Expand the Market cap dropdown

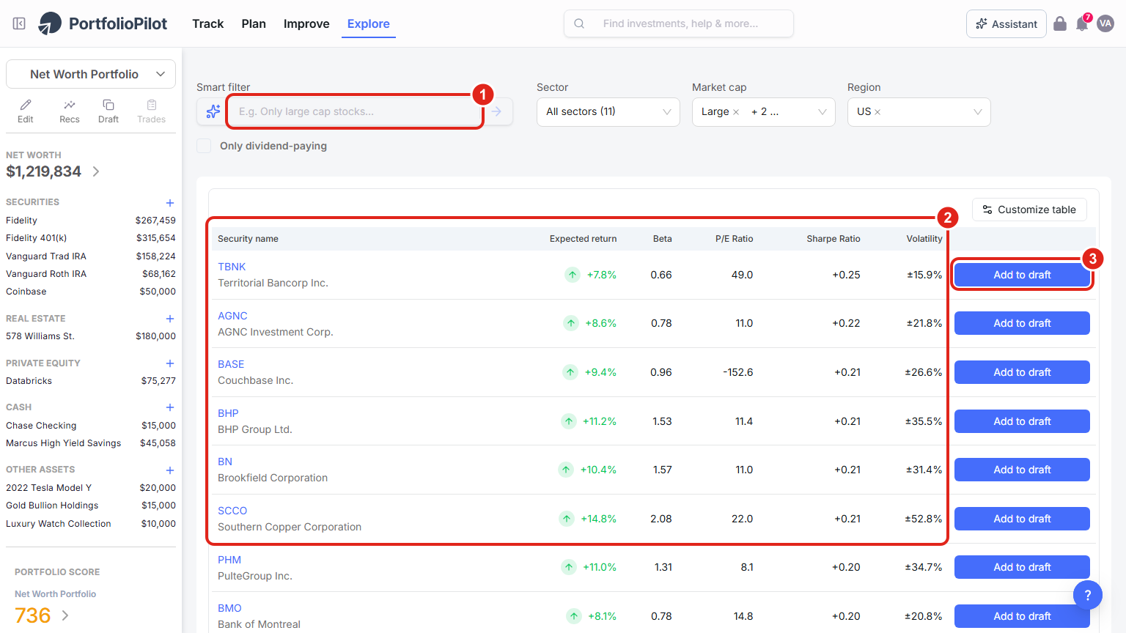pyautogui.click(x=764, y=112)
